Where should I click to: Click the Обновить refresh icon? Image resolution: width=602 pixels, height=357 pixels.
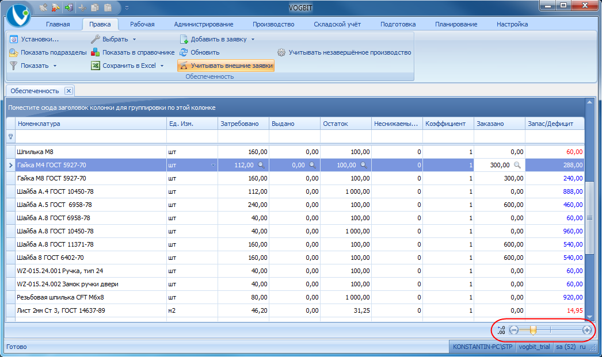(x=184, y=52)
